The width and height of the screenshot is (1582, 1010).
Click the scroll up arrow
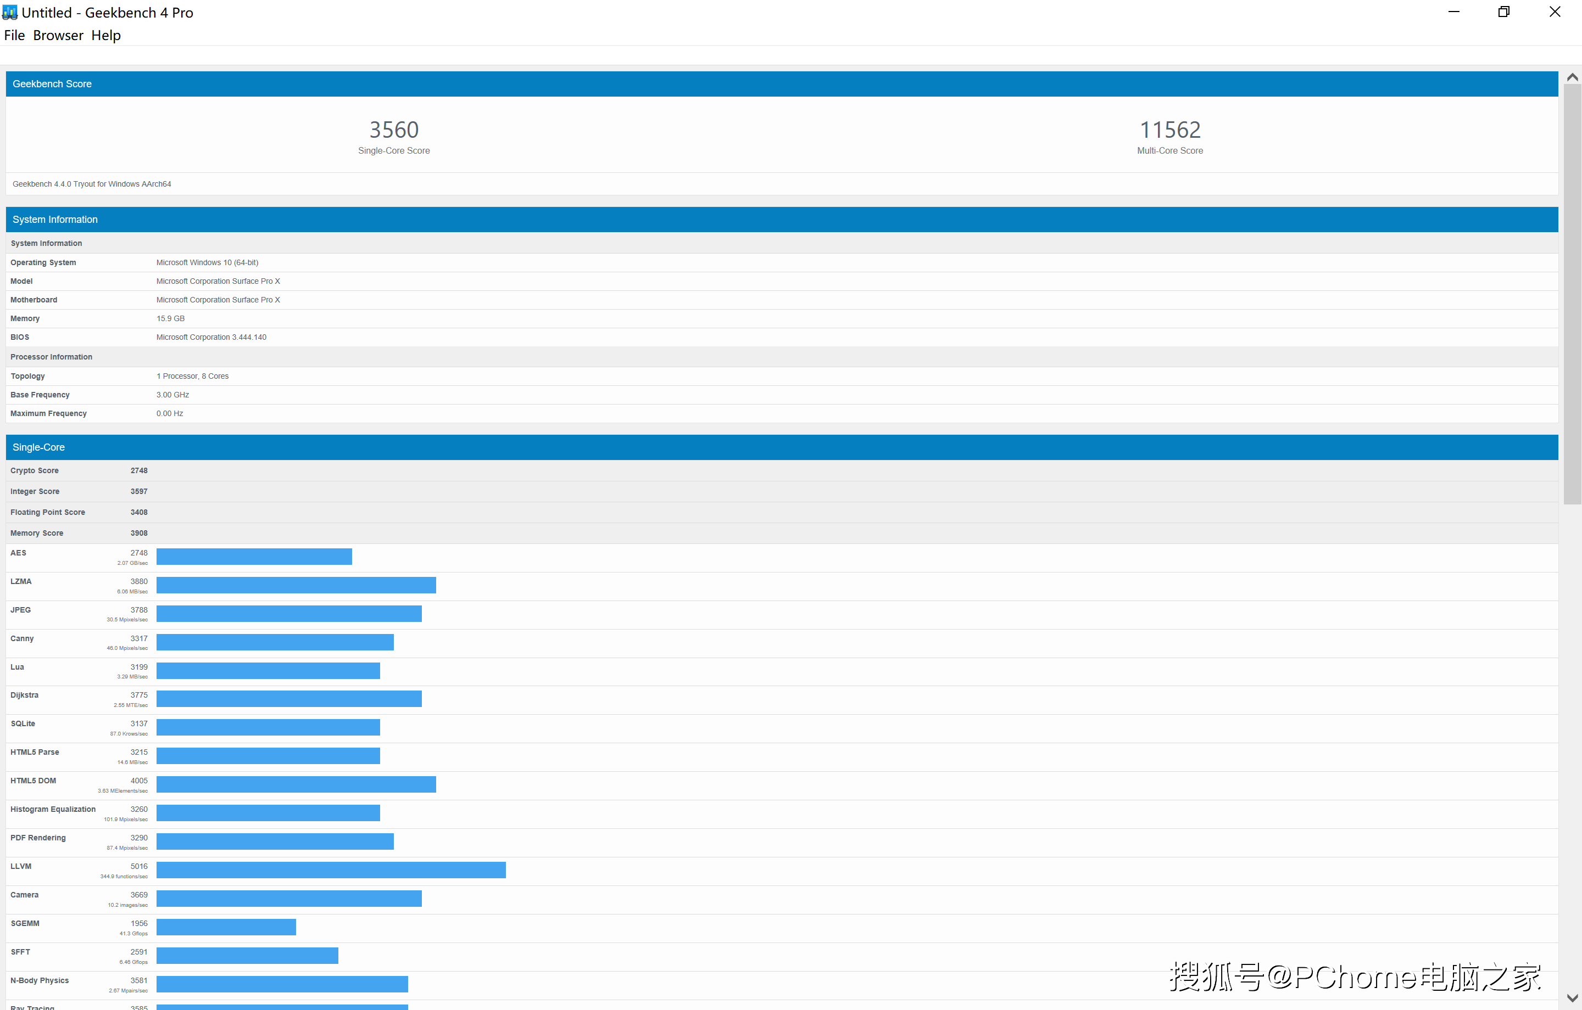pyautogui.click(x=1572, y=77)
